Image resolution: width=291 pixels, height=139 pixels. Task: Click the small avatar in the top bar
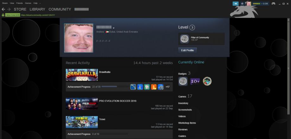(x=248, y=3)
